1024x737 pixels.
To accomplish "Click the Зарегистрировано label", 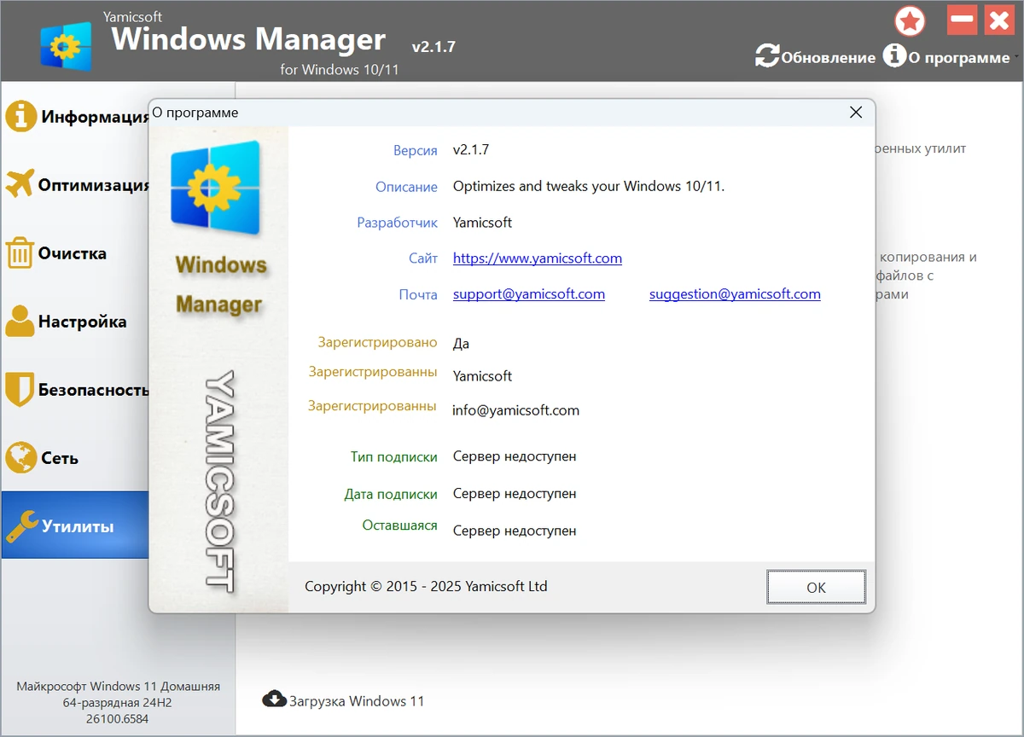I will pos(377,342).
